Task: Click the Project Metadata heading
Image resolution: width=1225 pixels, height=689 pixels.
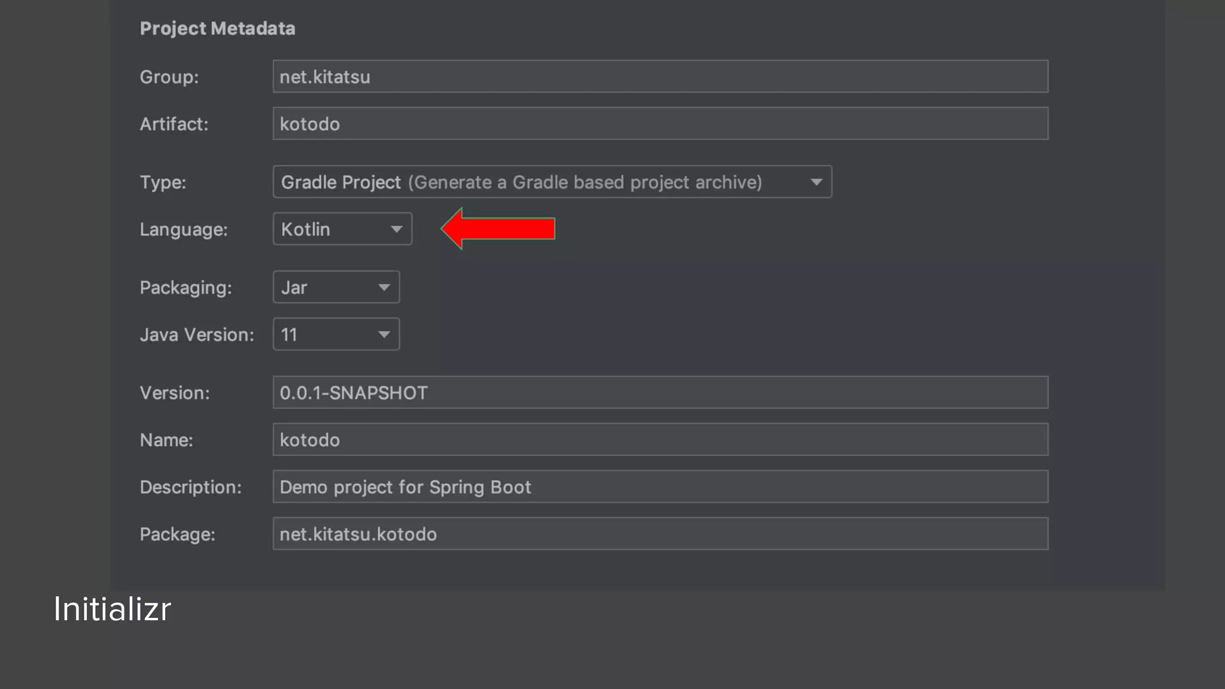Action: tap(217, 28)
